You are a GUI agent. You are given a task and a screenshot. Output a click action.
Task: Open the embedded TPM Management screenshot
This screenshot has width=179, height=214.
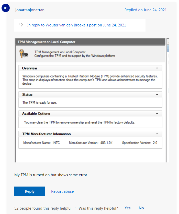tap(92, 100)
